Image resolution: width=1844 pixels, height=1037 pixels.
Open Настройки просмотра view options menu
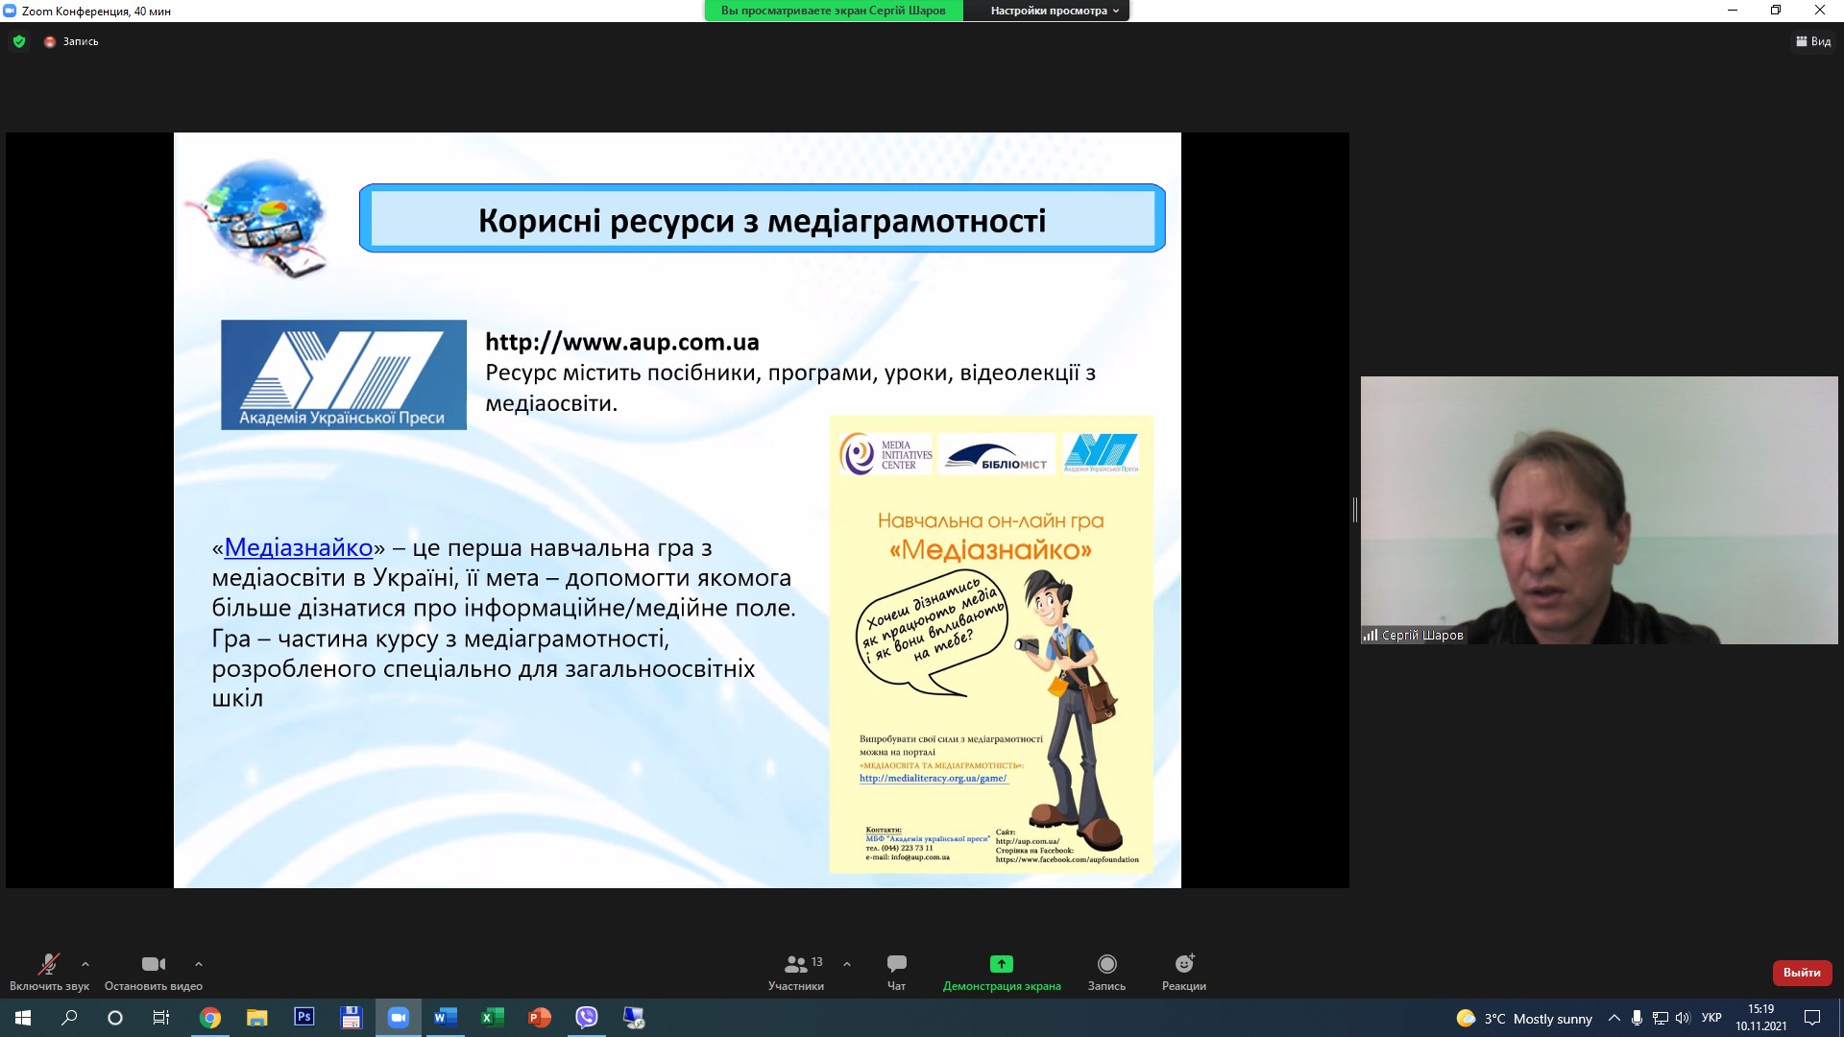click(1054, 11)
